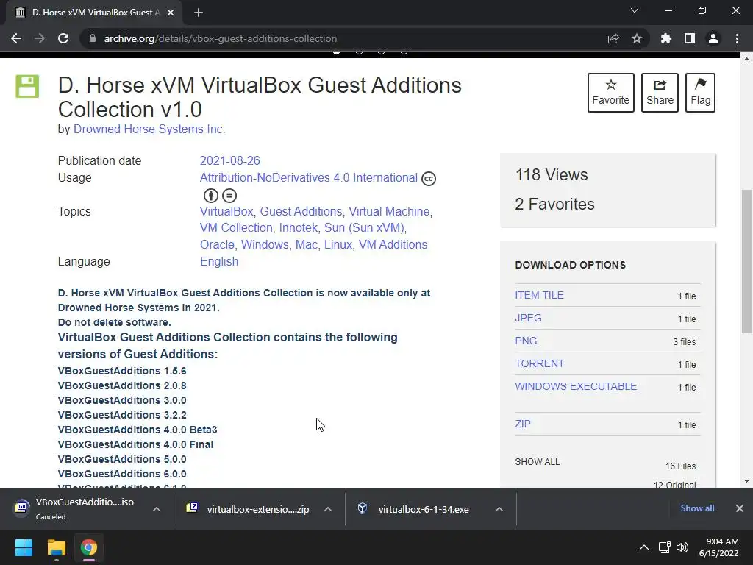Download the JPEG option
This screenshot has height=565, width=753.
528,318
